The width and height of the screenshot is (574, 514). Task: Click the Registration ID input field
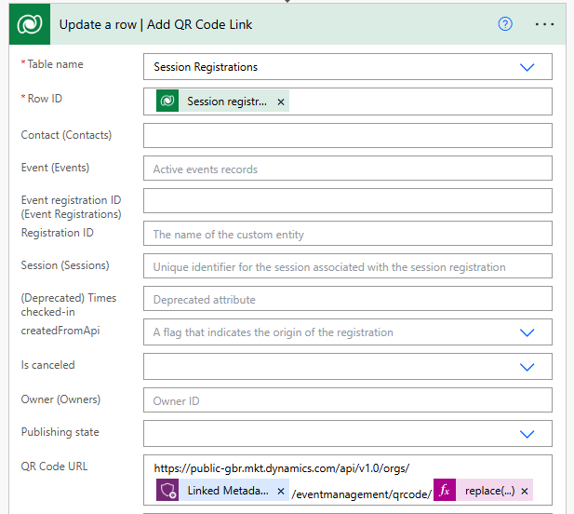347,234
